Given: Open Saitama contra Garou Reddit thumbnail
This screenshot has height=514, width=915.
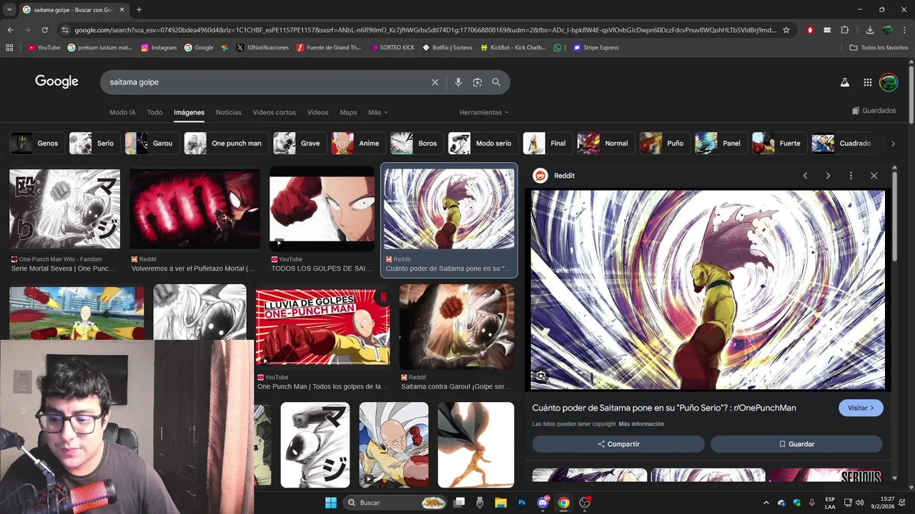Looking at the screenshot, I should 457,327.
